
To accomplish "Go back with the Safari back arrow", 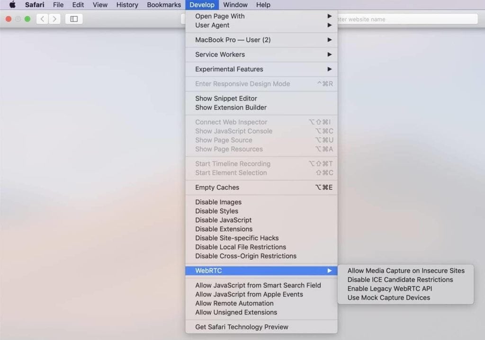I will click(42, 19).
